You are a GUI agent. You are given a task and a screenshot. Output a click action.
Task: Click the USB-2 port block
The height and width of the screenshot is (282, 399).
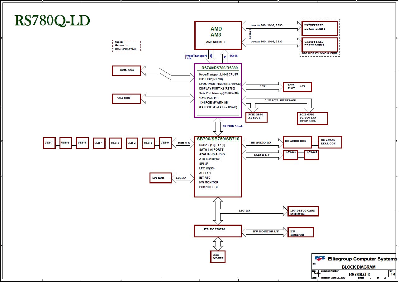pos(132,143)
